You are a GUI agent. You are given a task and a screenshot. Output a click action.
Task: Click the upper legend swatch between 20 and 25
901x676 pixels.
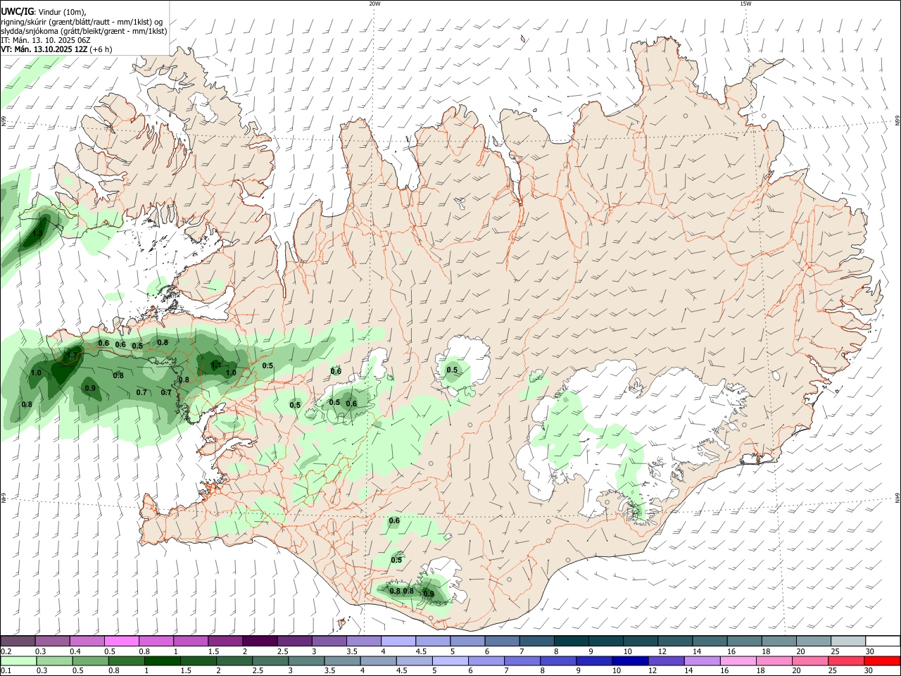814,641
